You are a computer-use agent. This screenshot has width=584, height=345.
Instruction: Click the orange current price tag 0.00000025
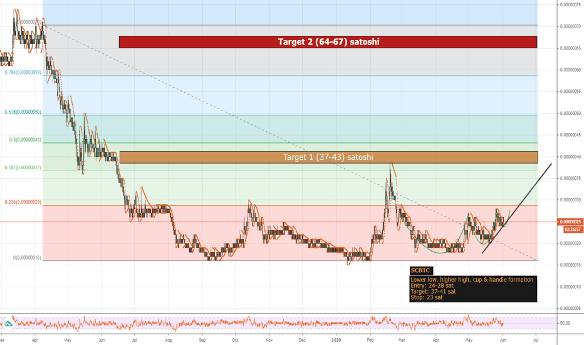[570, 221]
